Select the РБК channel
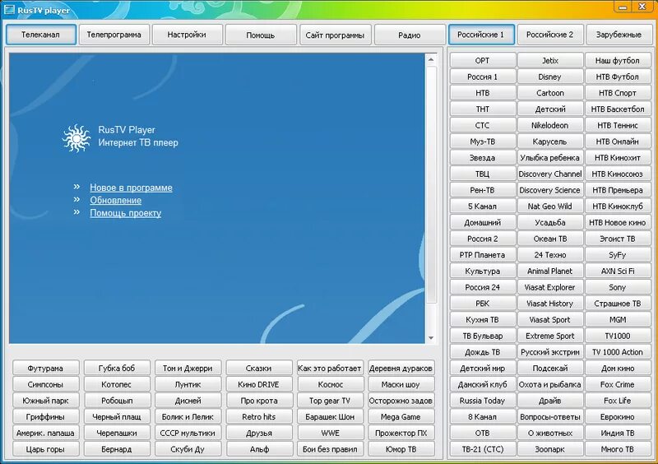Viewport: 658px width, 464px height. 482,304
